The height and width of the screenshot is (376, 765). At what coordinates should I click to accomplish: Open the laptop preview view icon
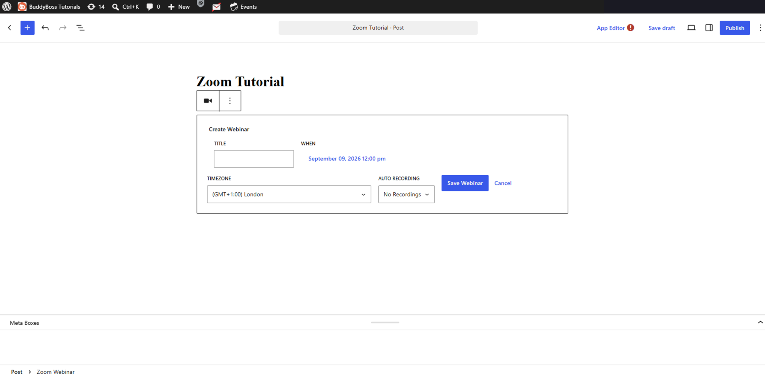(x=691, y=28)
